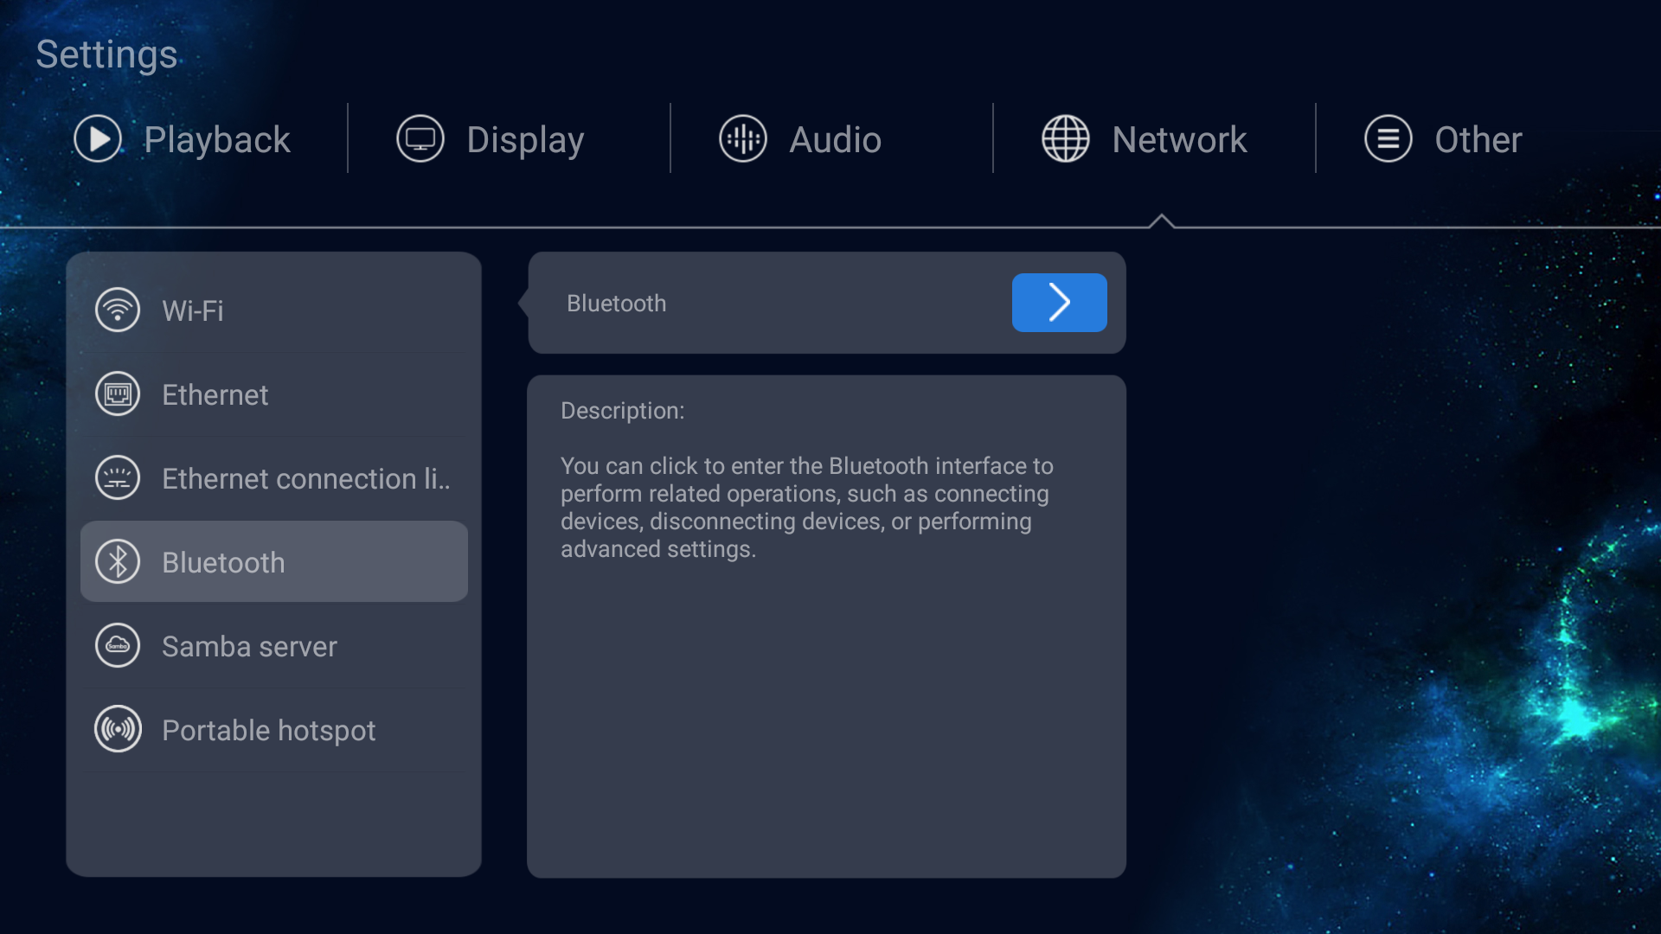Click the Bluetooth description paragraph

(806, 508)
